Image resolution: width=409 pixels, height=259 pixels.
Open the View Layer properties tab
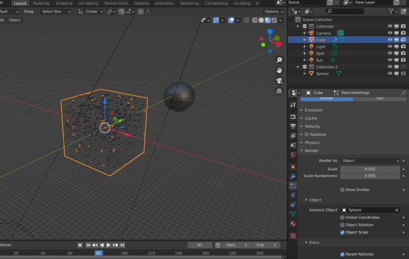pos(293,135)
